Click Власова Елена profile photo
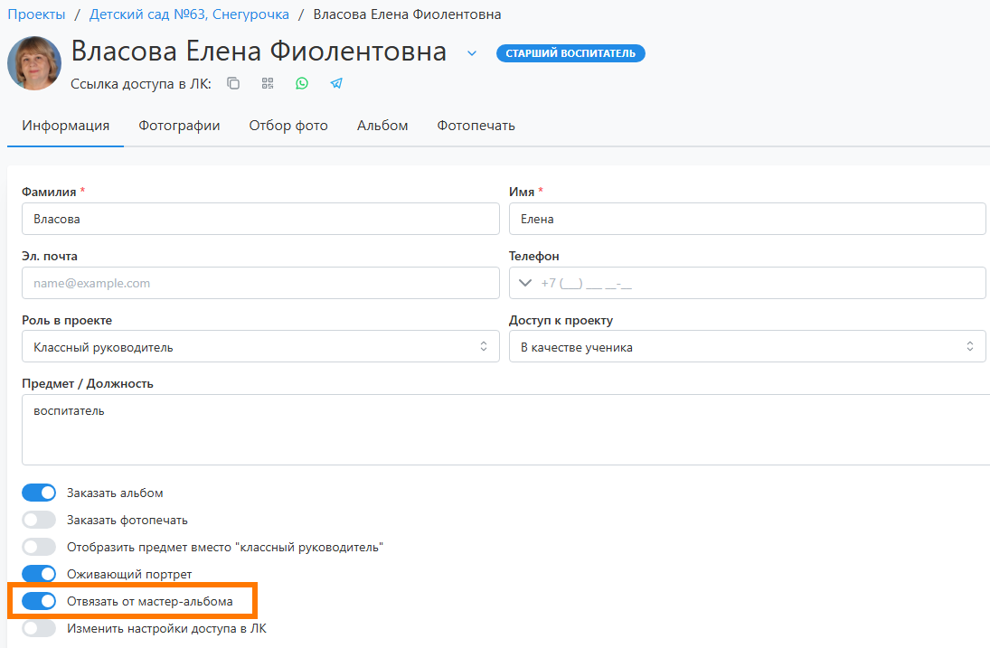The image size is (990, 648). pyautogui.click(x=34, y=63)
